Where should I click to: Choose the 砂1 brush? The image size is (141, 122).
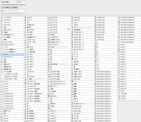point(59,99)
